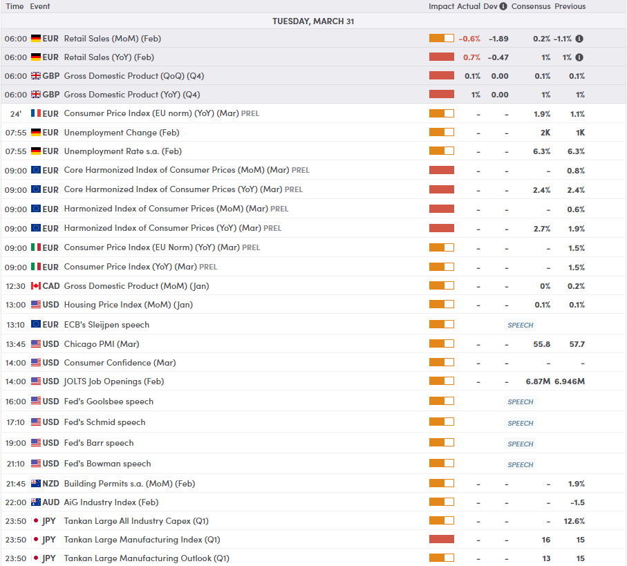The width and height of the screenshot is (627, 566).
Task: Click the 24' countdown time
Action: point(16,114)
